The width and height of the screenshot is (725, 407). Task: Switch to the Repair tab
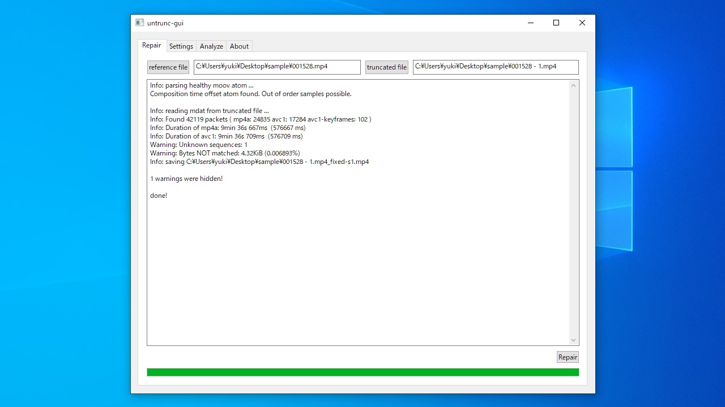click(x=152, y=46)
